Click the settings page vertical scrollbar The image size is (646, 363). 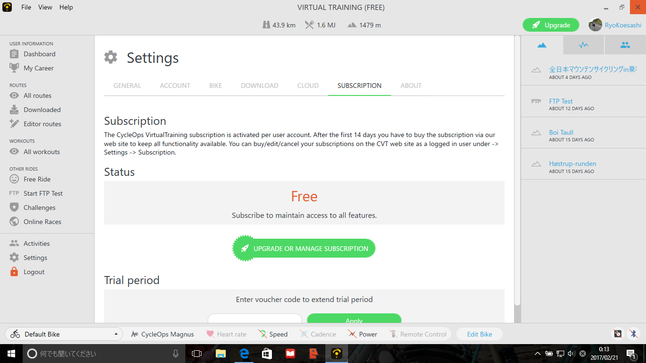[x=517, y=170]
